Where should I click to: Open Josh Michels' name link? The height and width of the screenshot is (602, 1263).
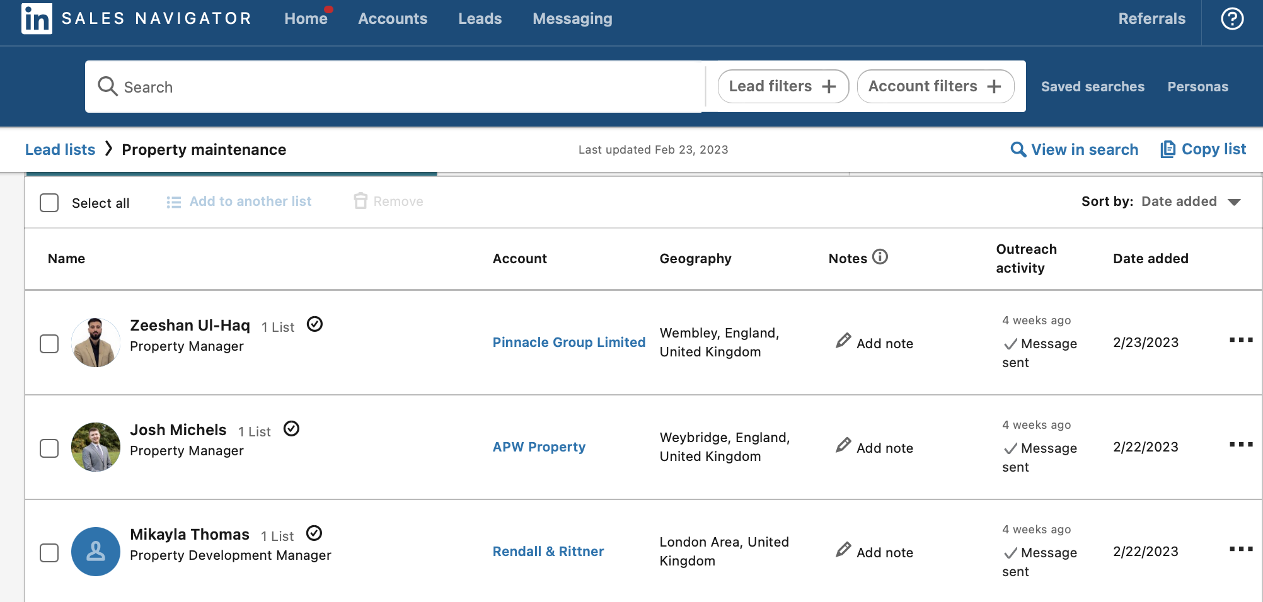click(178, 429)
